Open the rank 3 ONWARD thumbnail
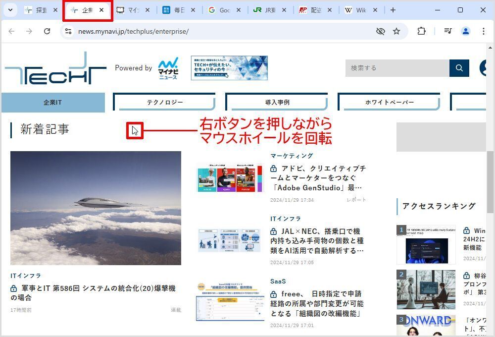This screenshot has height=337, width=495. [426, 325]
